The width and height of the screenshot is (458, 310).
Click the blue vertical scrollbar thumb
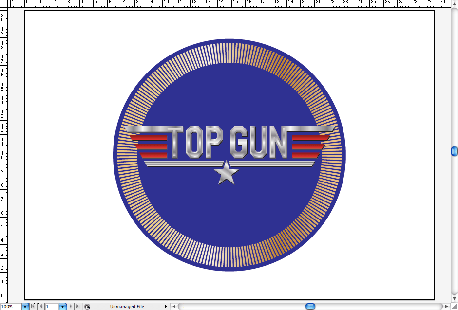(454, 151)
